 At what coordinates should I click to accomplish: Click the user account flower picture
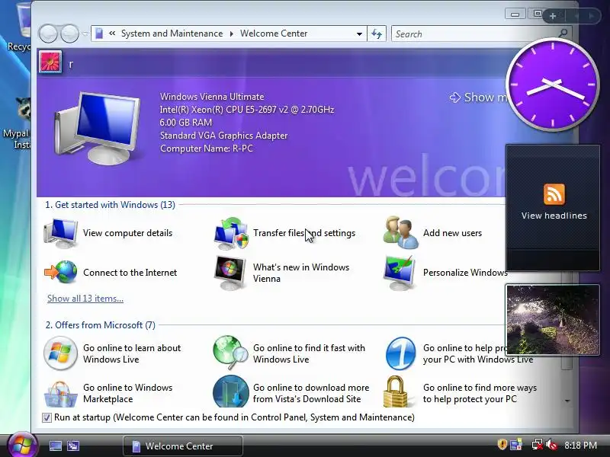[50, 62]
